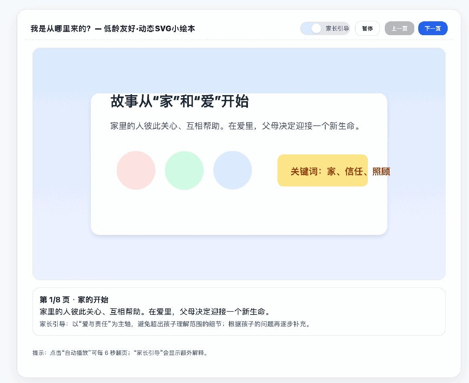This screenshot has width=469, height=383.
Task: Click the heading 故事从“家”和“爱”开始
Action: [x=179, y=102]
